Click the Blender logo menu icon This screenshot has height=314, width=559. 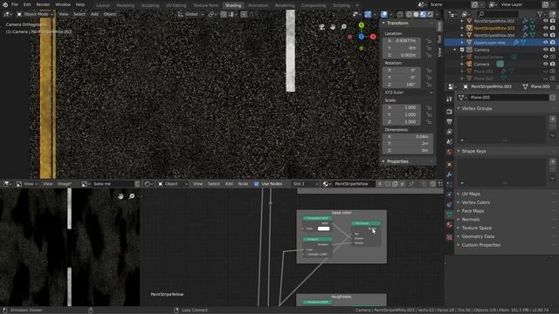point(5,4)
